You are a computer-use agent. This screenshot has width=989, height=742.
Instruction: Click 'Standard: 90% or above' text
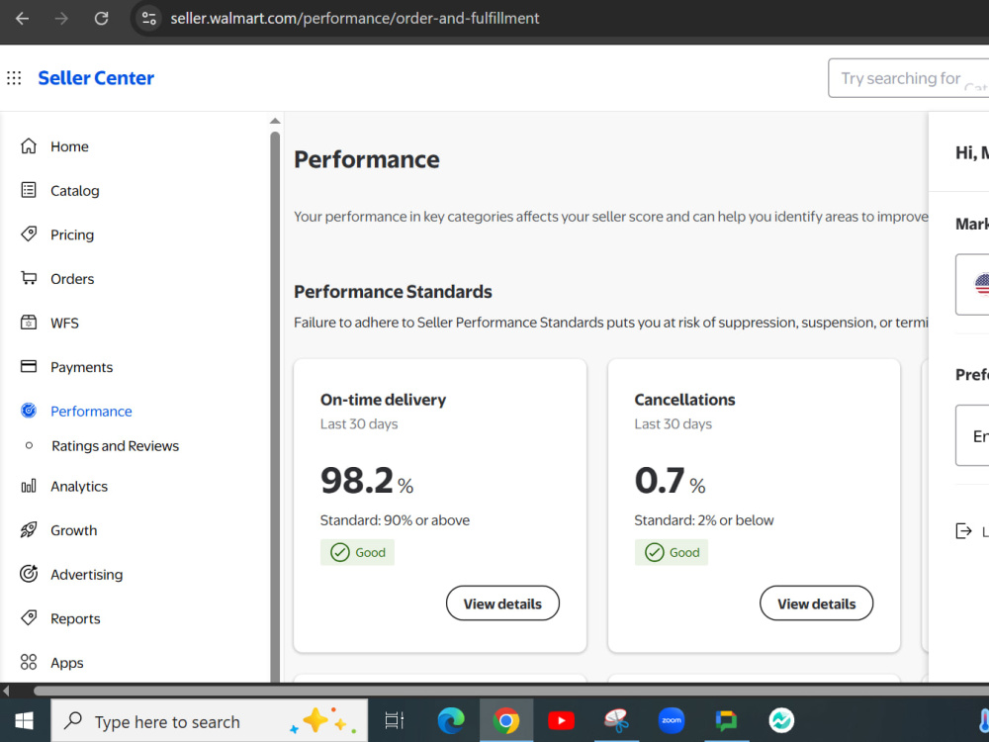[395, 520]
